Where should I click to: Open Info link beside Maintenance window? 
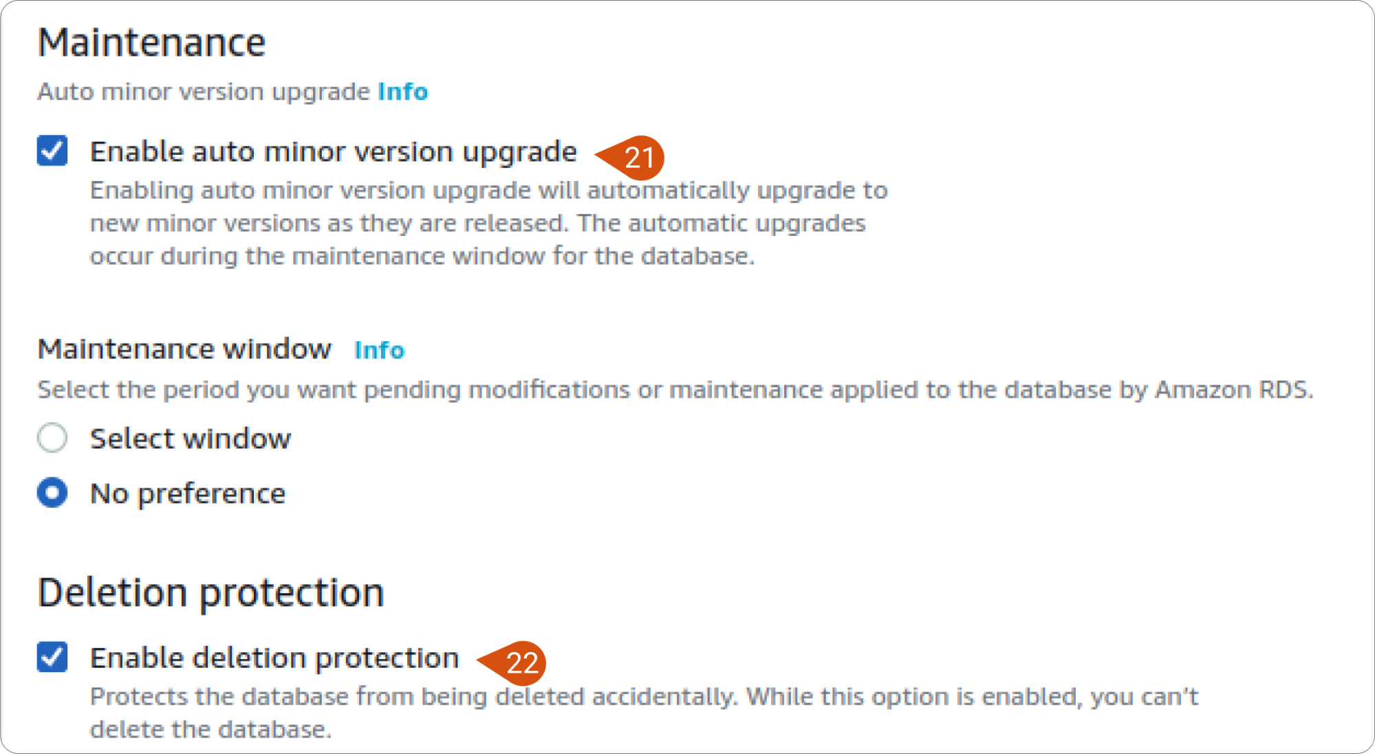coord(379,349)
